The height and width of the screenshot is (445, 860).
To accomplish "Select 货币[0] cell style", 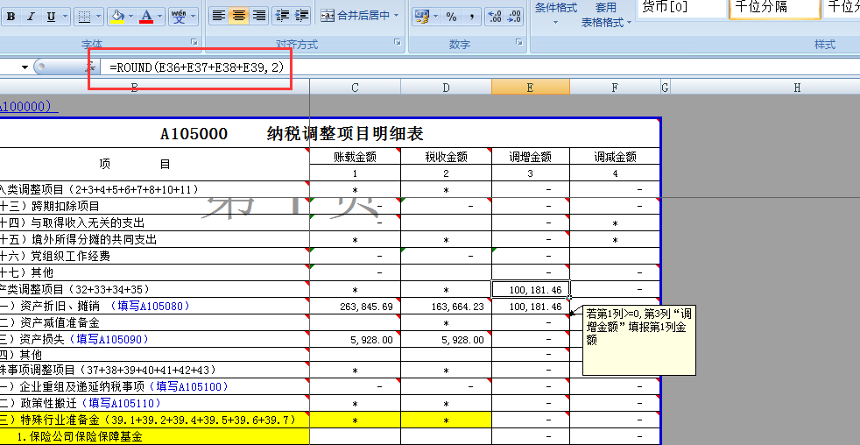I will (x=681, y=9).
